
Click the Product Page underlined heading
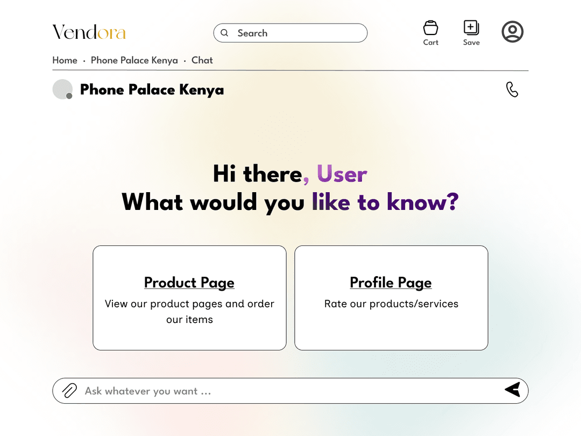[x=189, y=283]
